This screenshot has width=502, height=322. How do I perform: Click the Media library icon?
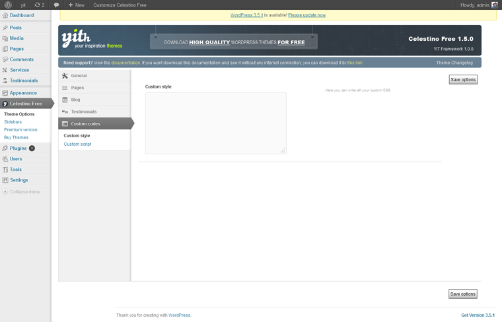pos(5,38)
